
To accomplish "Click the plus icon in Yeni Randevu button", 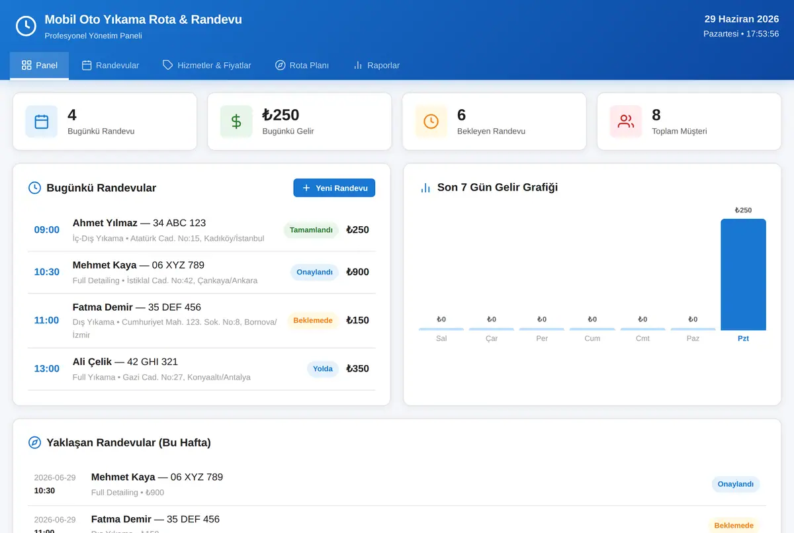I will pos(306,188).
